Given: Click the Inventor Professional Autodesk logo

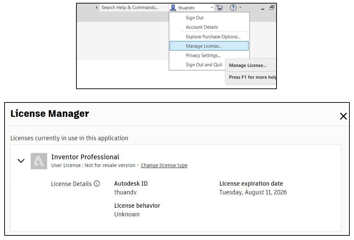Looking at the screenshot, I should pos(39,161).
